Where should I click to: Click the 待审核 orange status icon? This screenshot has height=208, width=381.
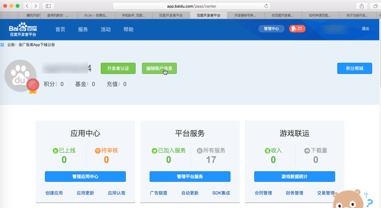pos(98,151)
